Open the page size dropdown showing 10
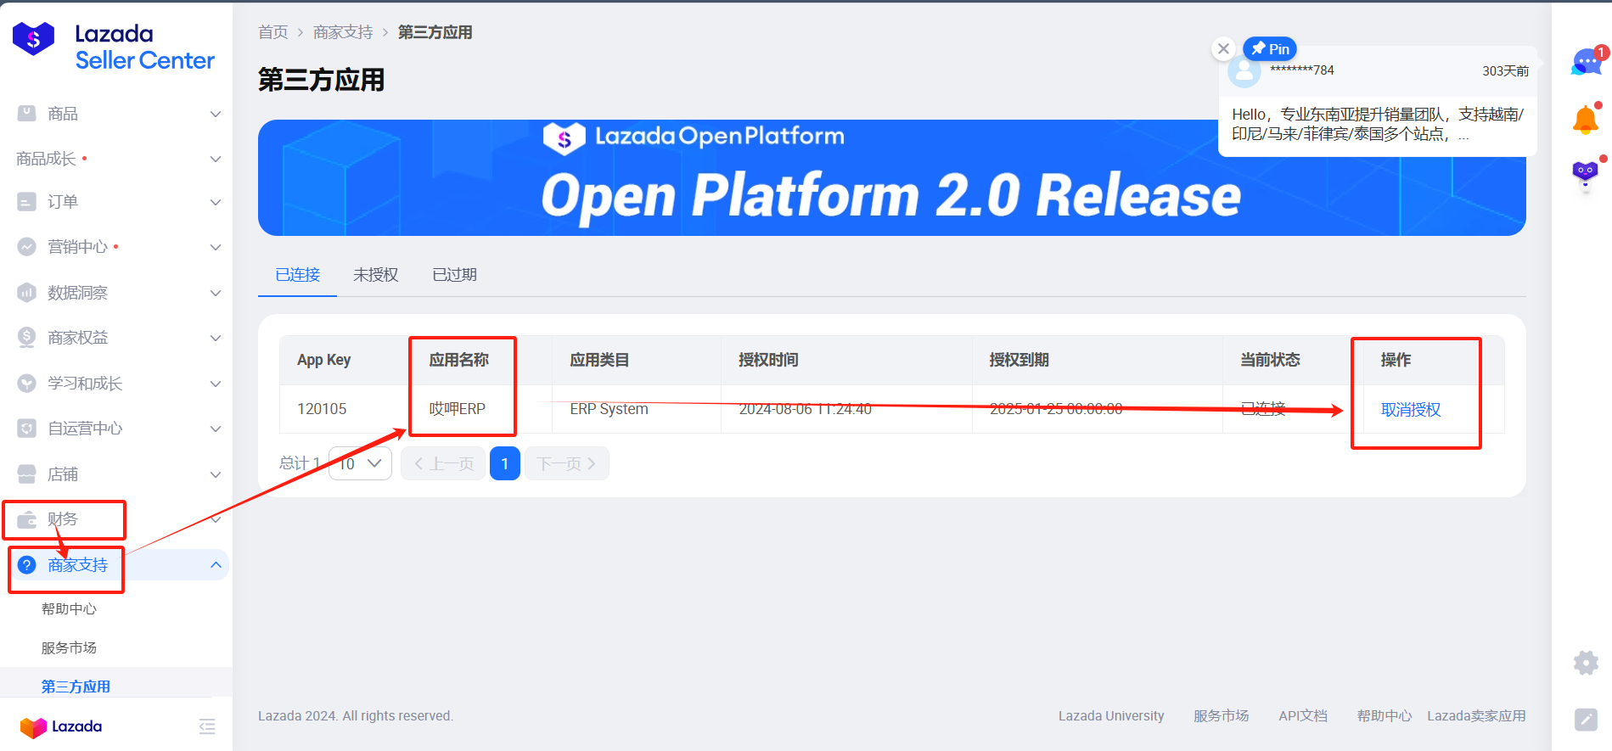 coord(360,463)
